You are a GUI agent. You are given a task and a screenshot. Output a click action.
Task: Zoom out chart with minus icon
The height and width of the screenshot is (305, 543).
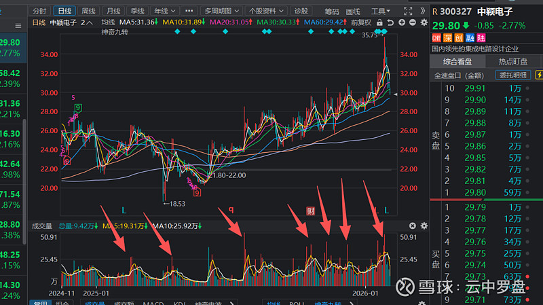412,22
